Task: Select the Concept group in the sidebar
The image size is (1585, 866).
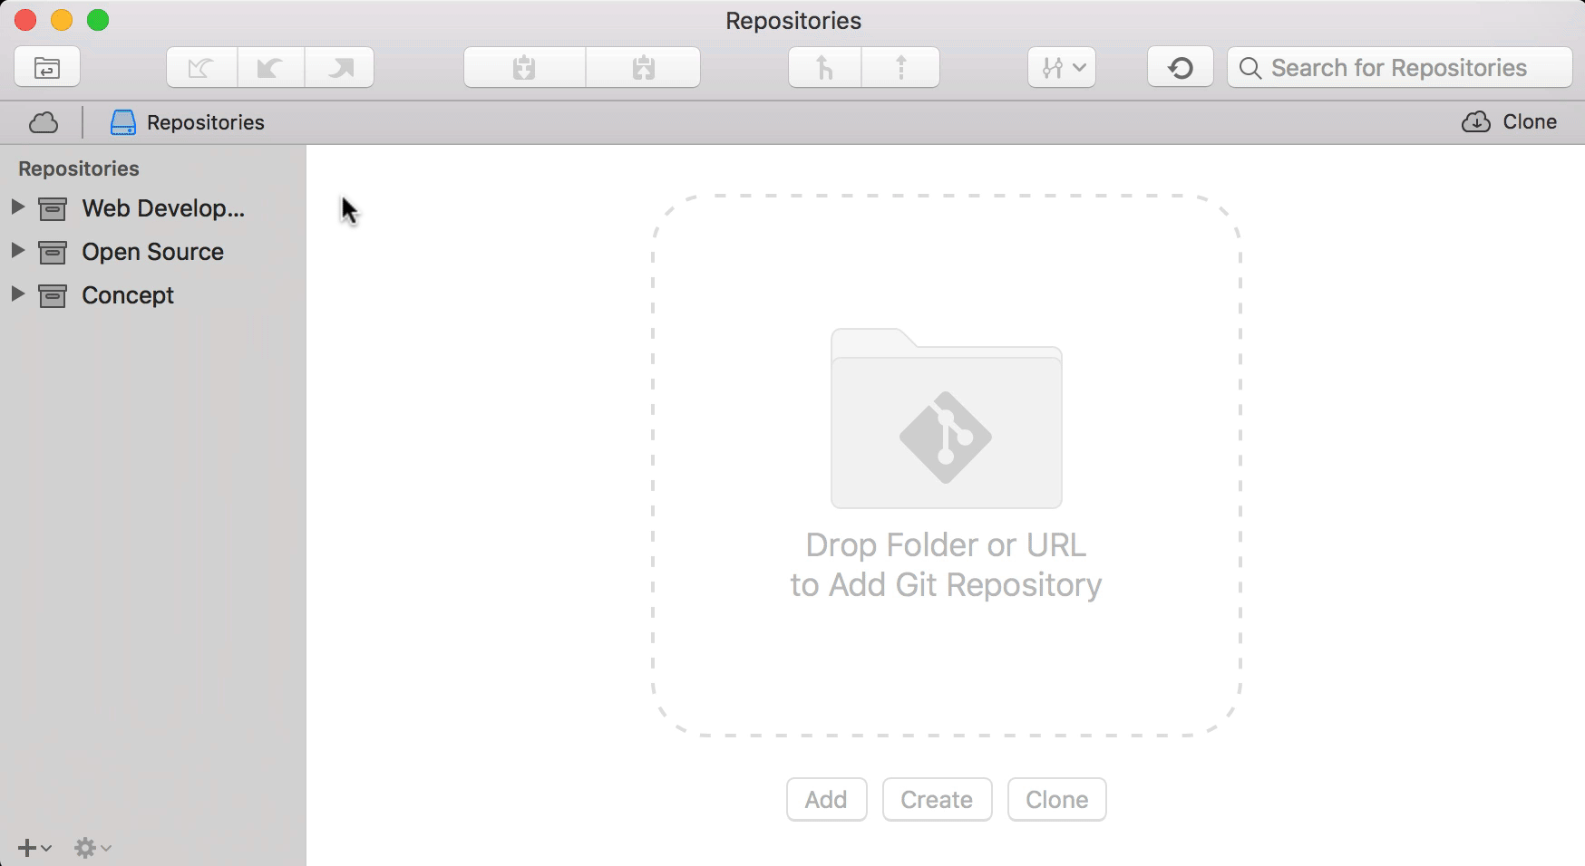Action: pyautogui.click(x=127, y=294)
